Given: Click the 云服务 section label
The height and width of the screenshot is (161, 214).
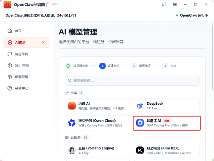Looking at the screenshot, I should (76, 137).
